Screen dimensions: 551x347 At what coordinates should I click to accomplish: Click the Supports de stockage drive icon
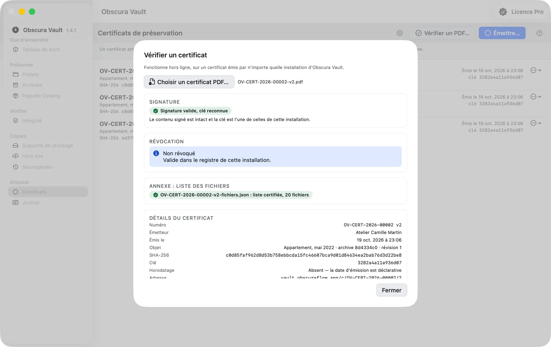point(16,145)
